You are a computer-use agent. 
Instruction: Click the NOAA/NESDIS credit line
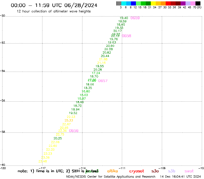pyautogui.click(x=111, y=177)
